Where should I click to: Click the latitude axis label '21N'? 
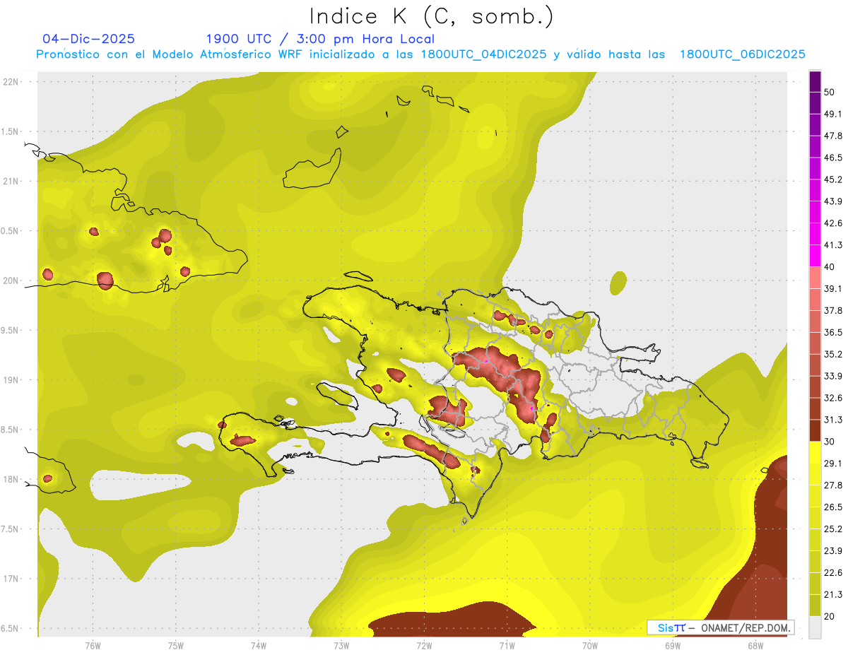(x=11, y=182)
